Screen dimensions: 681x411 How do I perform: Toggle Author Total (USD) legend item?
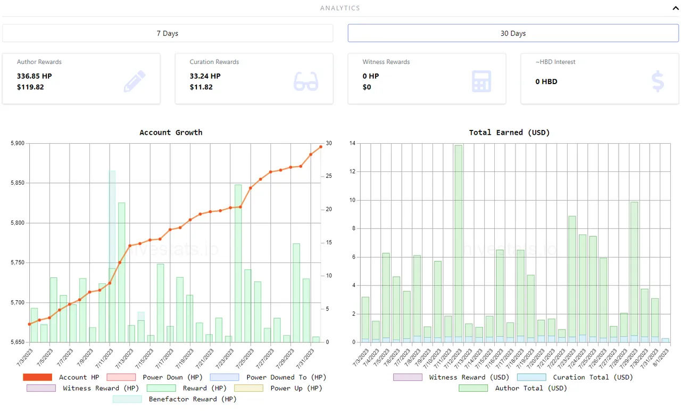click(473, 388)
